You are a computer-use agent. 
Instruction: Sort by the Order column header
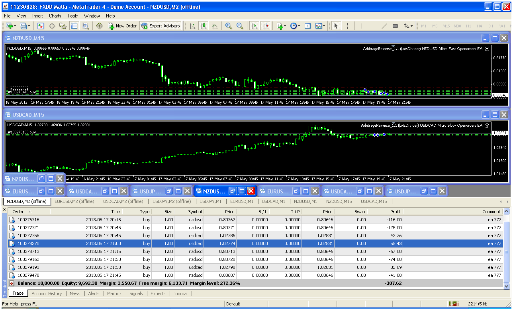click(29, 212)
